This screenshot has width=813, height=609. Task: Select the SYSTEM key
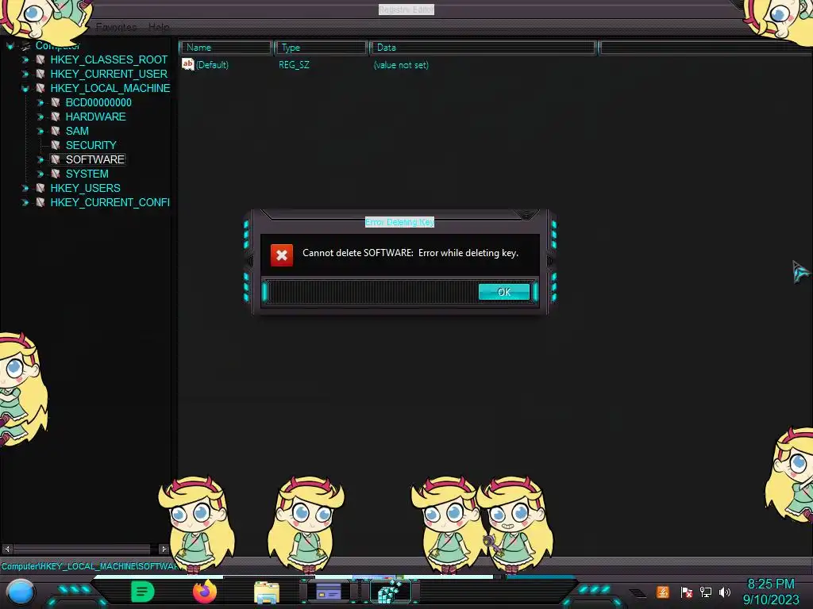pos(87,174)
